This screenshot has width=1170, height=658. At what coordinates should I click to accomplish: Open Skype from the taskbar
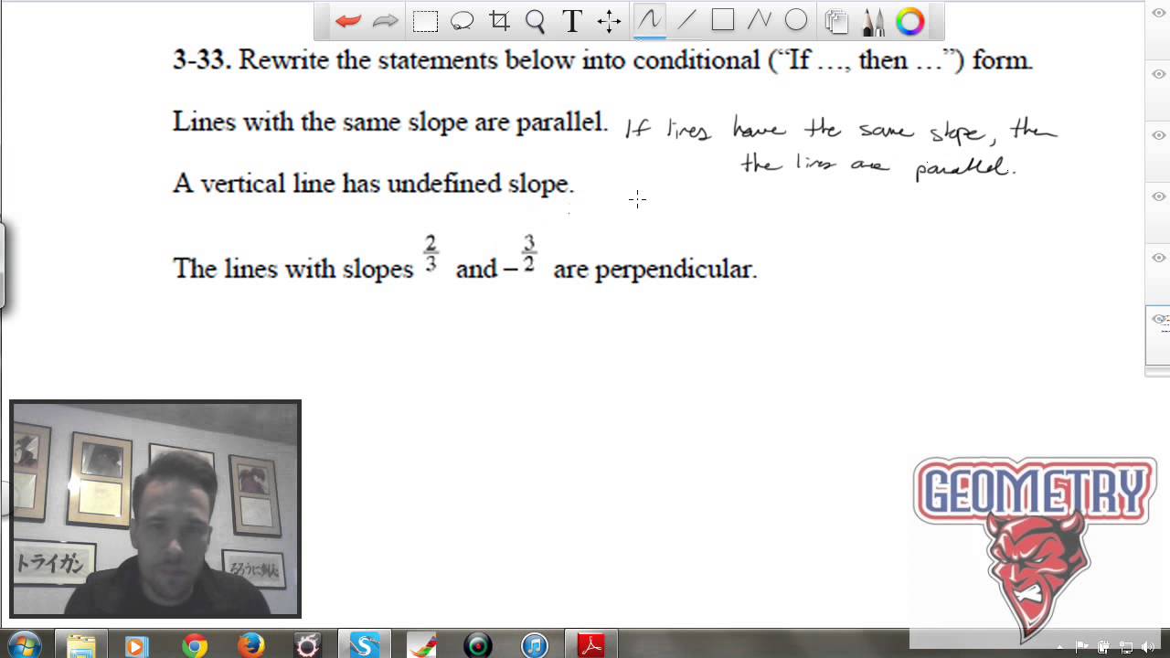[364, 646]
